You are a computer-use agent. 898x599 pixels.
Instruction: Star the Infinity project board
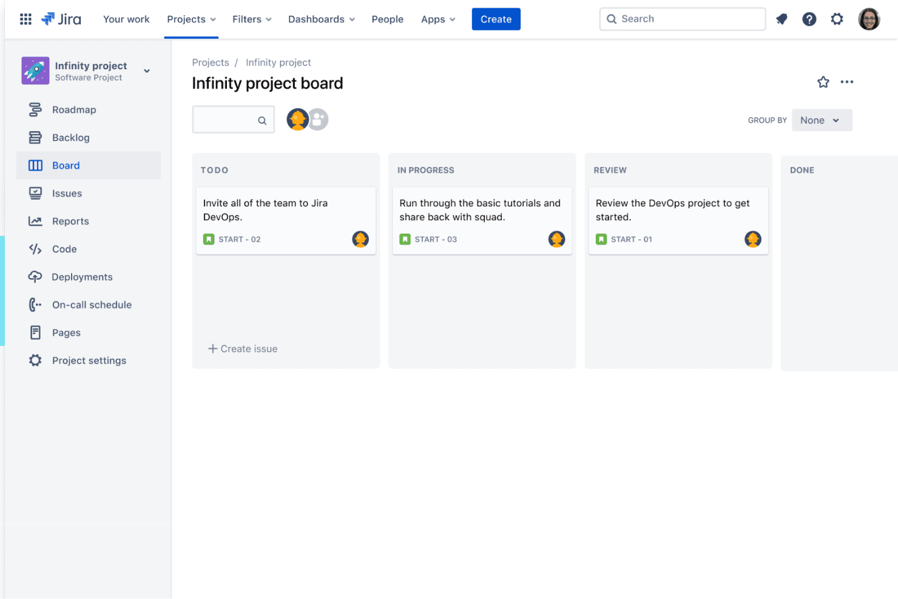point(823,82)
